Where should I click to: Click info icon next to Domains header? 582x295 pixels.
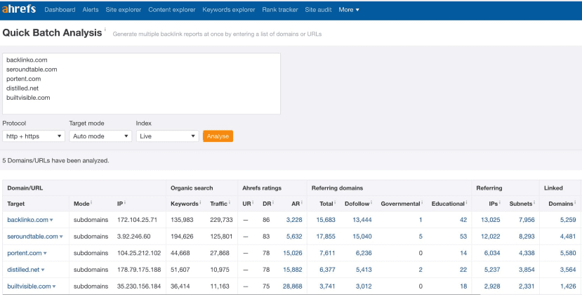click(575, 202)
